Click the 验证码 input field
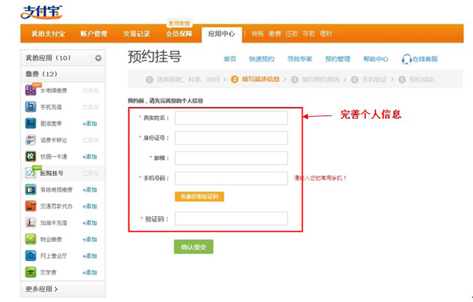The width and height of the screenshot is (473, 302). [x=231, y=218]
